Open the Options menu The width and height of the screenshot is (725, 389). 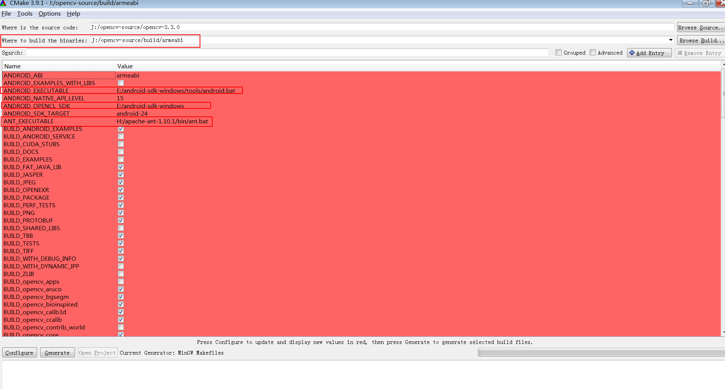pyautogui.click(x=50, y=14)
